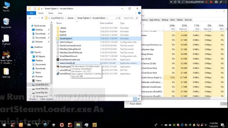Screen dimensions: 228x128
Task: Select the steamclient64.dll file
Action: tap(67, 63)
